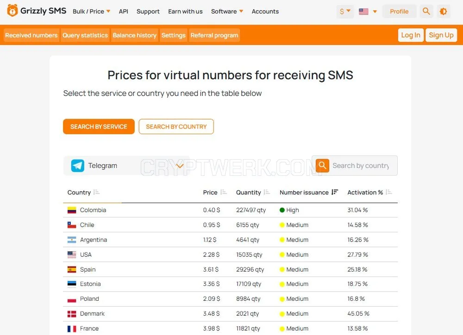Viewport: 463px width, 335px height.
Task: Select the Argentina country name
Action: (94, 240)
